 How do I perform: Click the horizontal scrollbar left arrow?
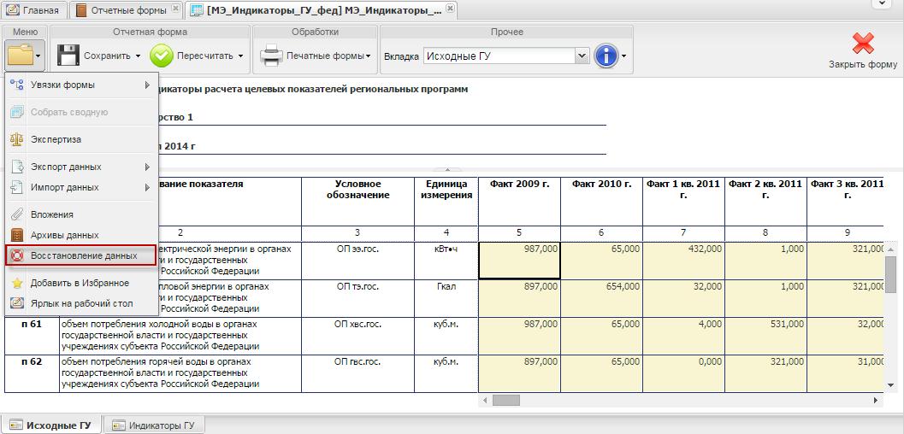(485, 400)
